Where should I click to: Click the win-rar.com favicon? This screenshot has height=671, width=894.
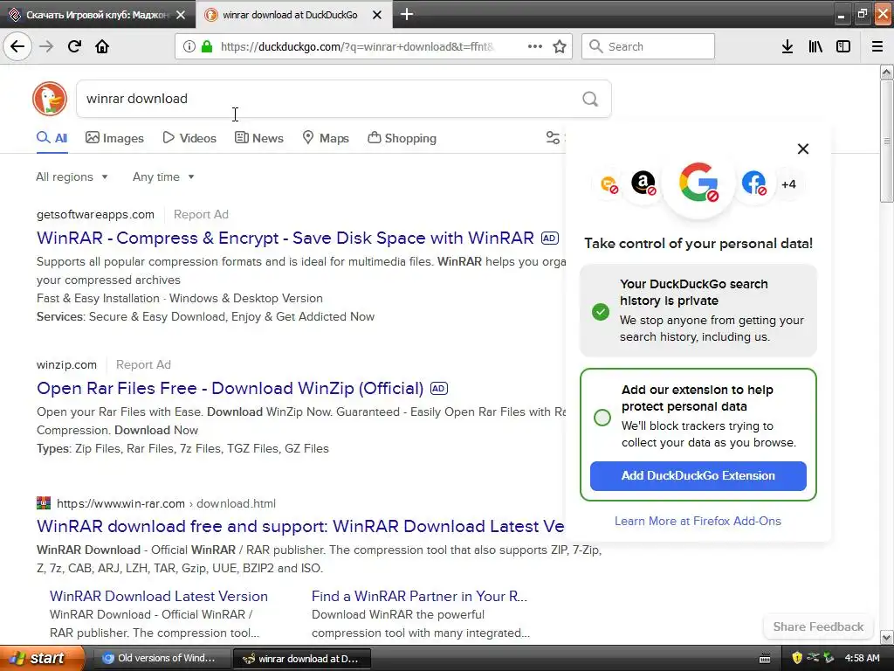click(44, 503)
